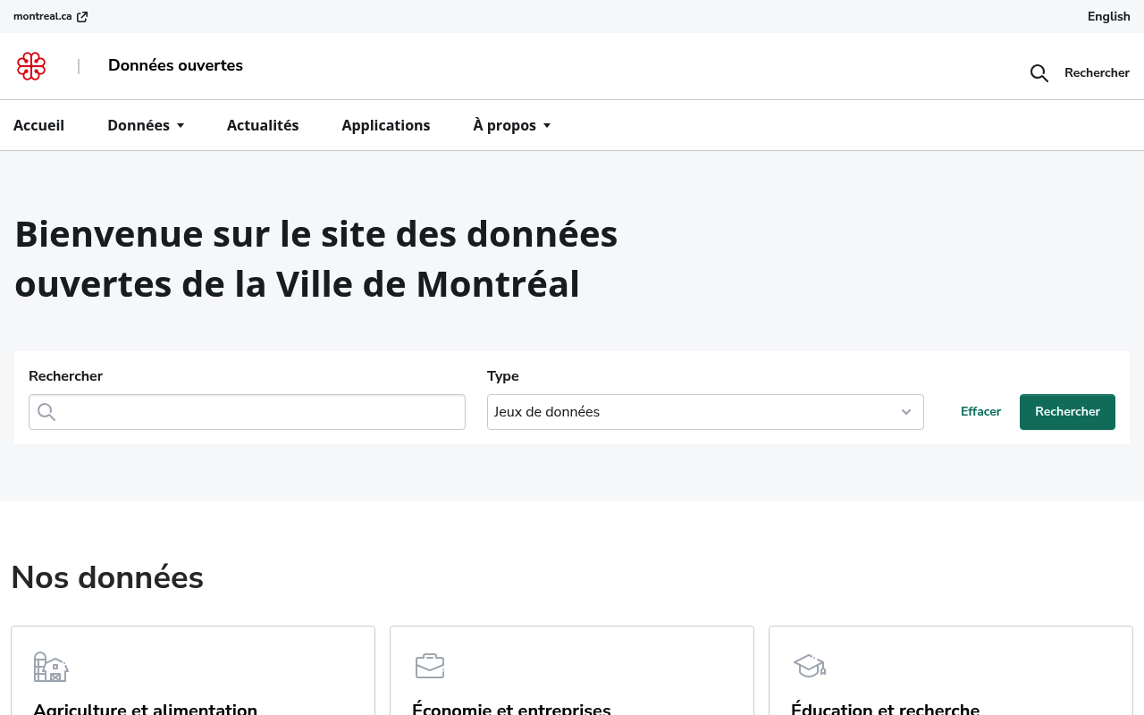Open the À propos menu
Viewport: 1144px width, 715px height.
(511, 125)
